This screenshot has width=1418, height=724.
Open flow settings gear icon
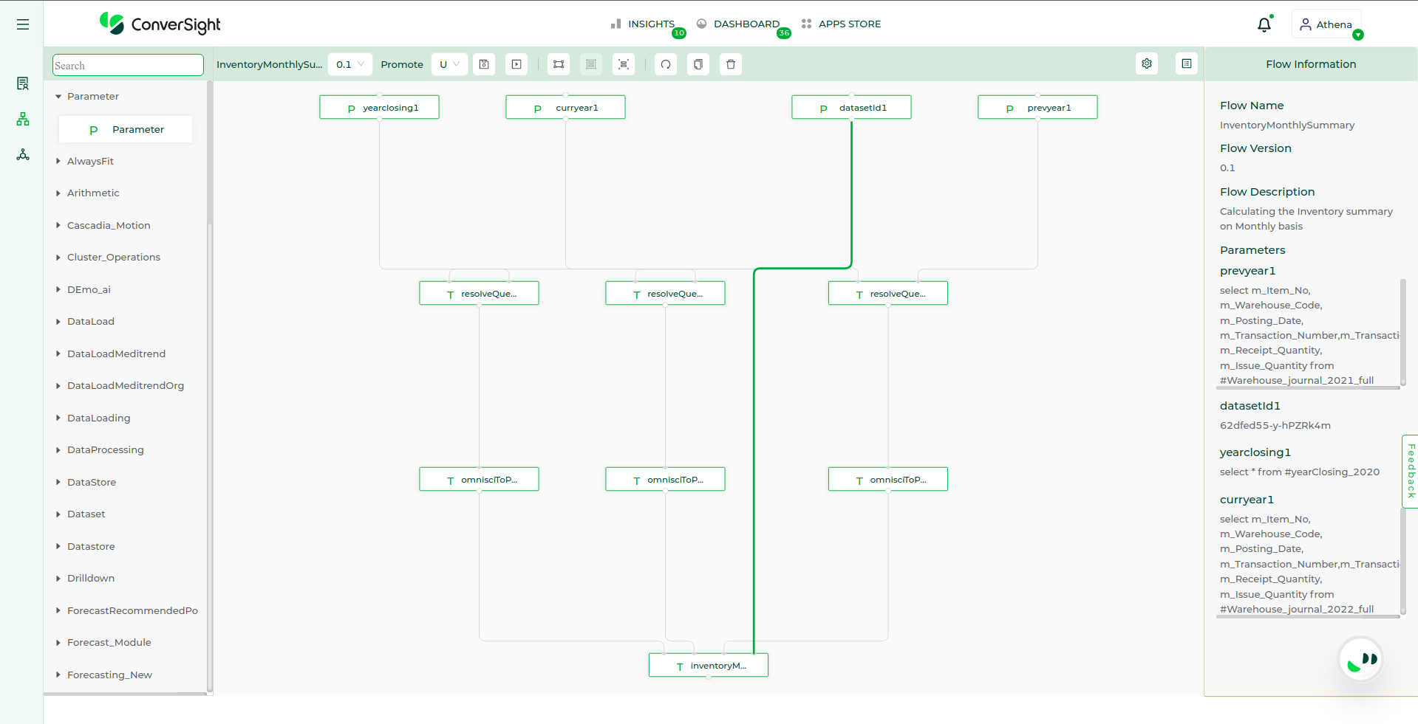(x=1147, y=64)
